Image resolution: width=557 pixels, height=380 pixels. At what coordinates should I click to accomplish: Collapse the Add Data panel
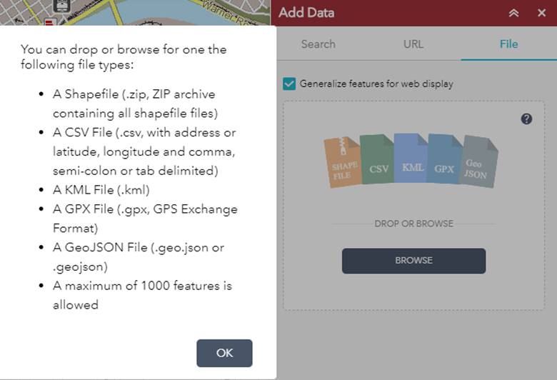click(x=513, y=13)
